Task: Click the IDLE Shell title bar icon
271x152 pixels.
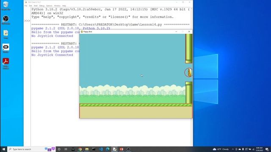Action: pyautogui.click(x=26, y=2)
